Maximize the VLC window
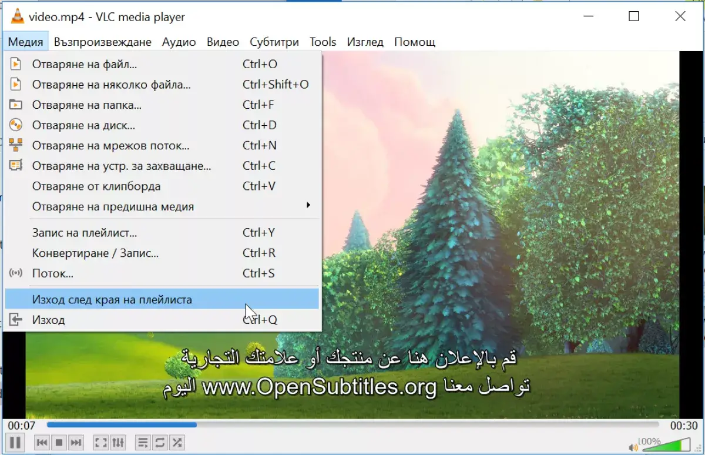 pos(634,16)
